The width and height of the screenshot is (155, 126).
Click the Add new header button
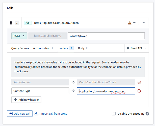tap(26, 100)
